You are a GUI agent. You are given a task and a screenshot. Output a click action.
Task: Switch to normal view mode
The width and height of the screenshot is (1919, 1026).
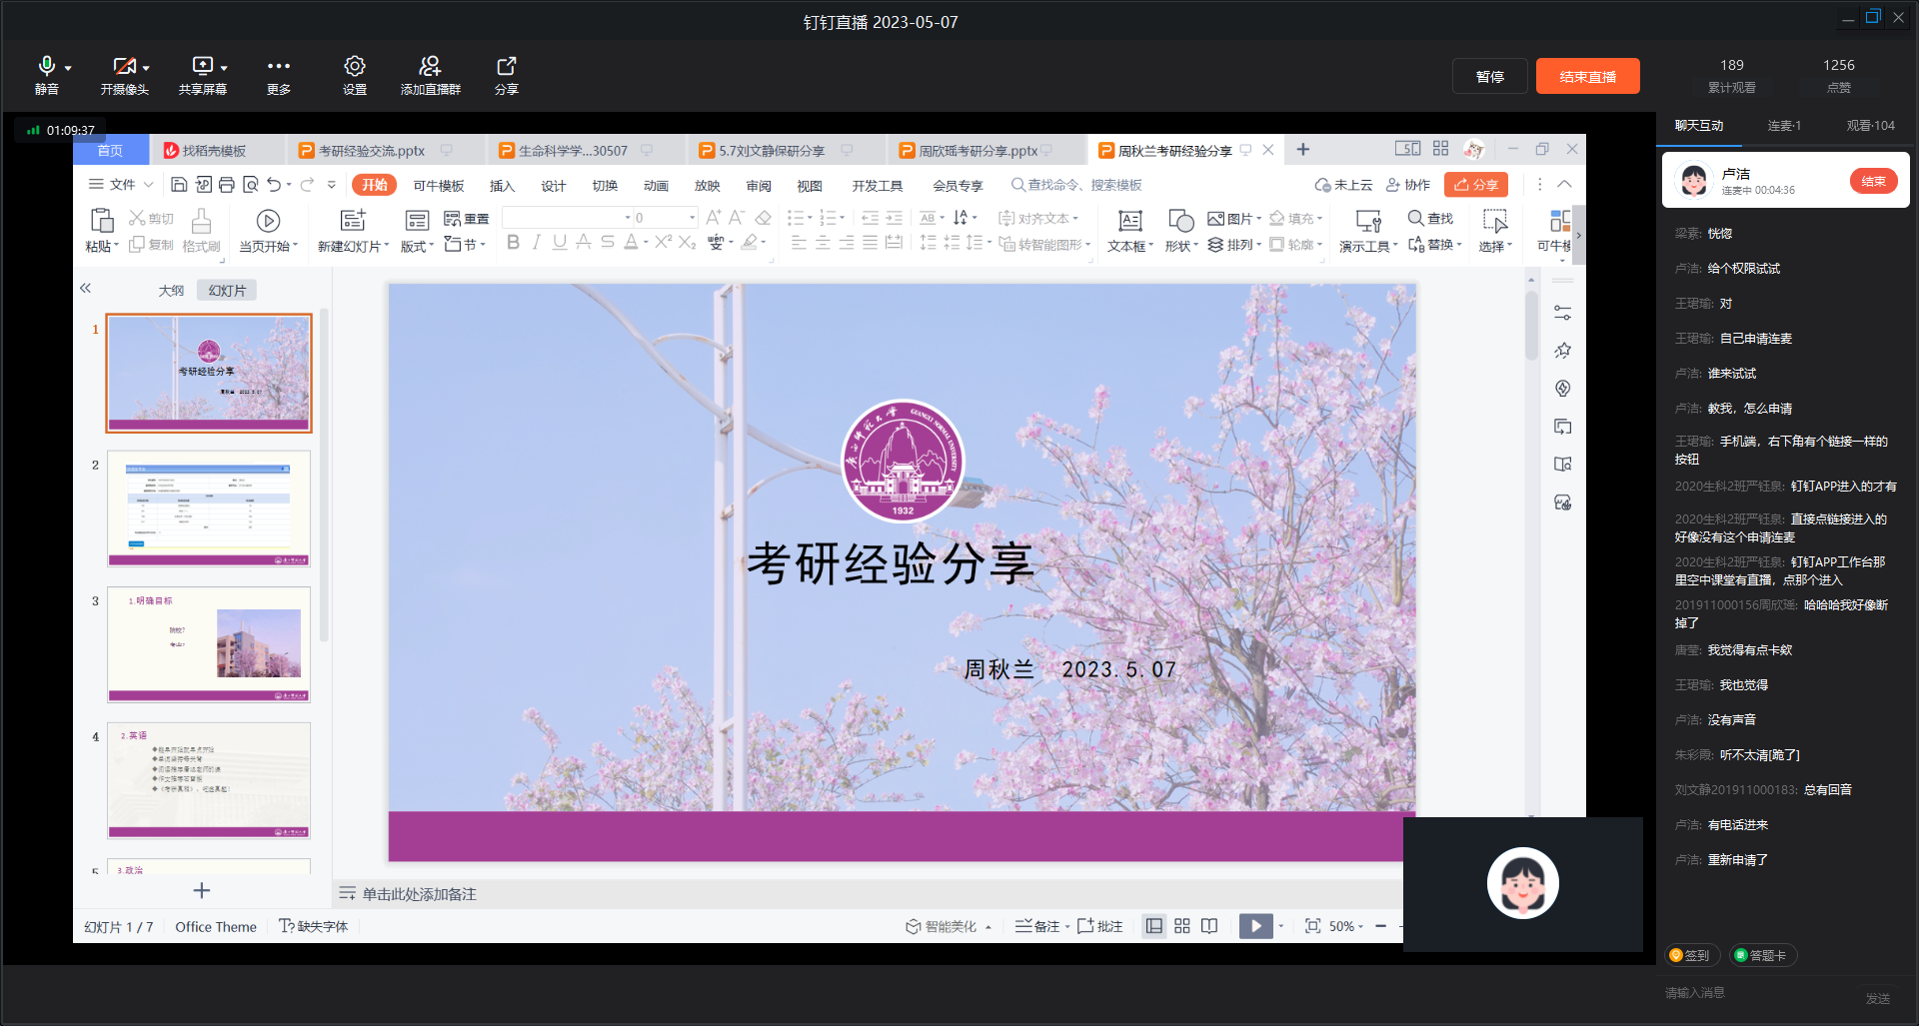[1154, 926]
